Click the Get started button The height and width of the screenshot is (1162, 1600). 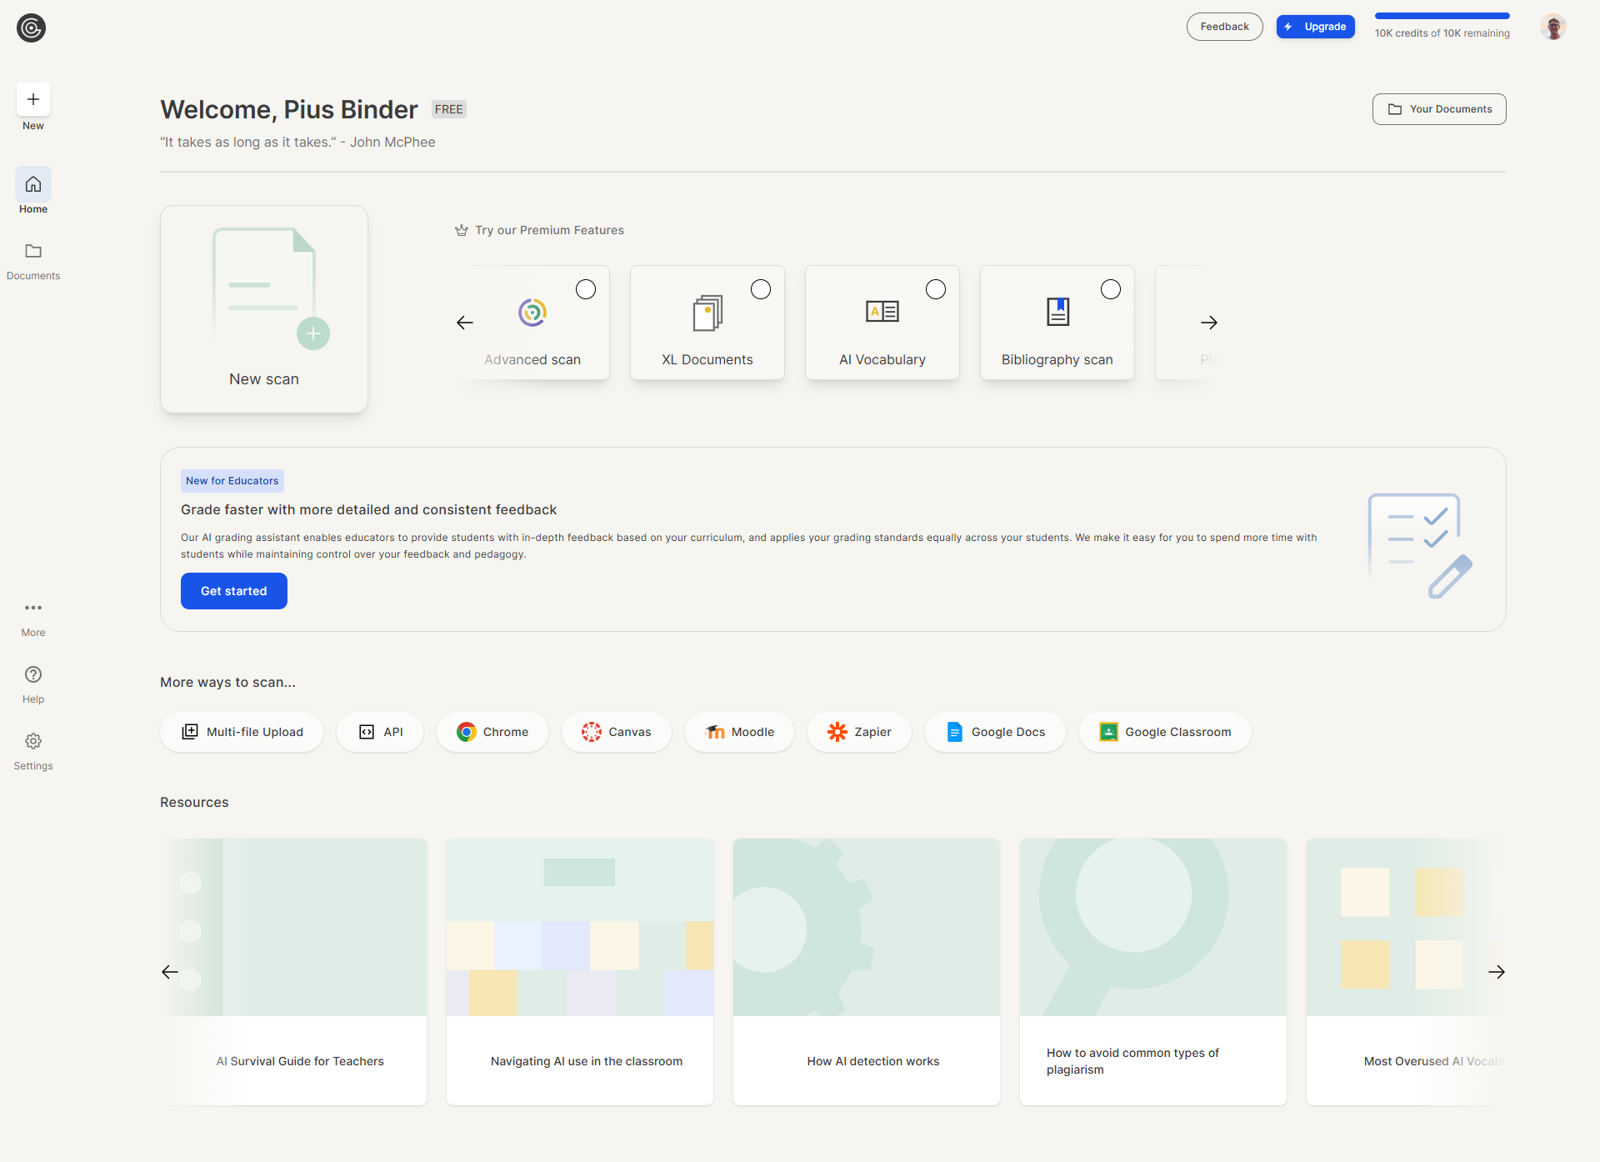[234, 591]
